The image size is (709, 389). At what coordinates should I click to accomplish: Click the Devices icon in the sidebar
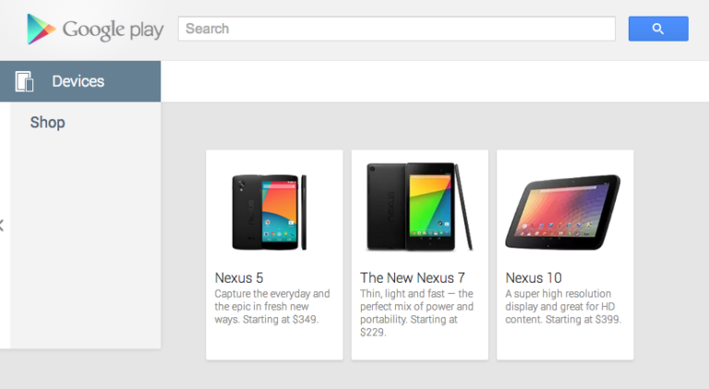pyautogui.click(x=25, y=81)
